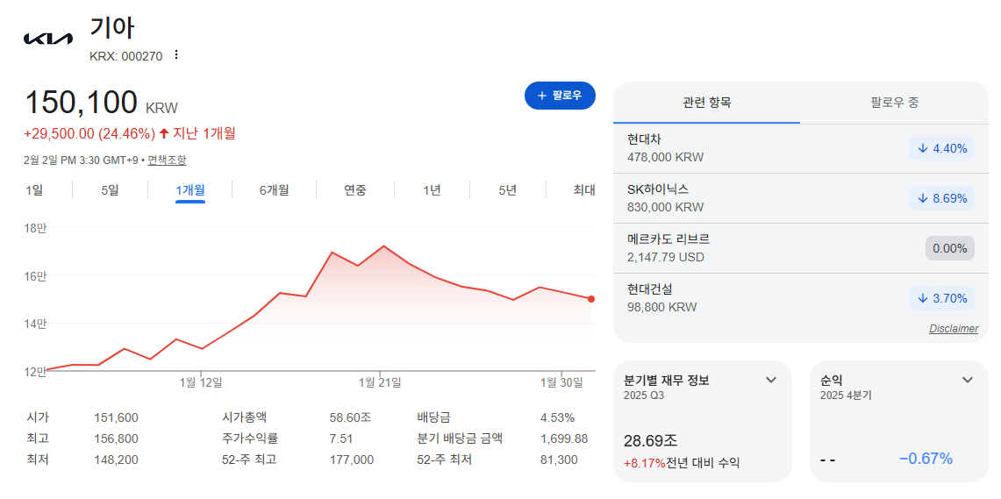
Task: Expand the 순익 dropdown chevron
Action: 967,381
